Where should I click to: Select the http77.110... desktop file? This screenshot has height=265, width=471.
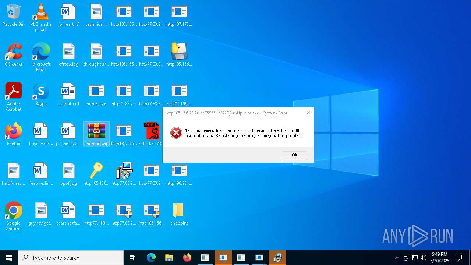[96, 214]
